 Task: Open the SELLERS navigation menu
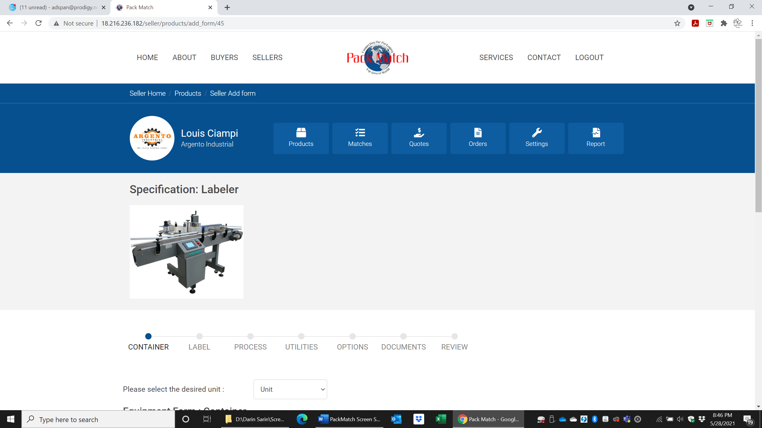[267, 57]
